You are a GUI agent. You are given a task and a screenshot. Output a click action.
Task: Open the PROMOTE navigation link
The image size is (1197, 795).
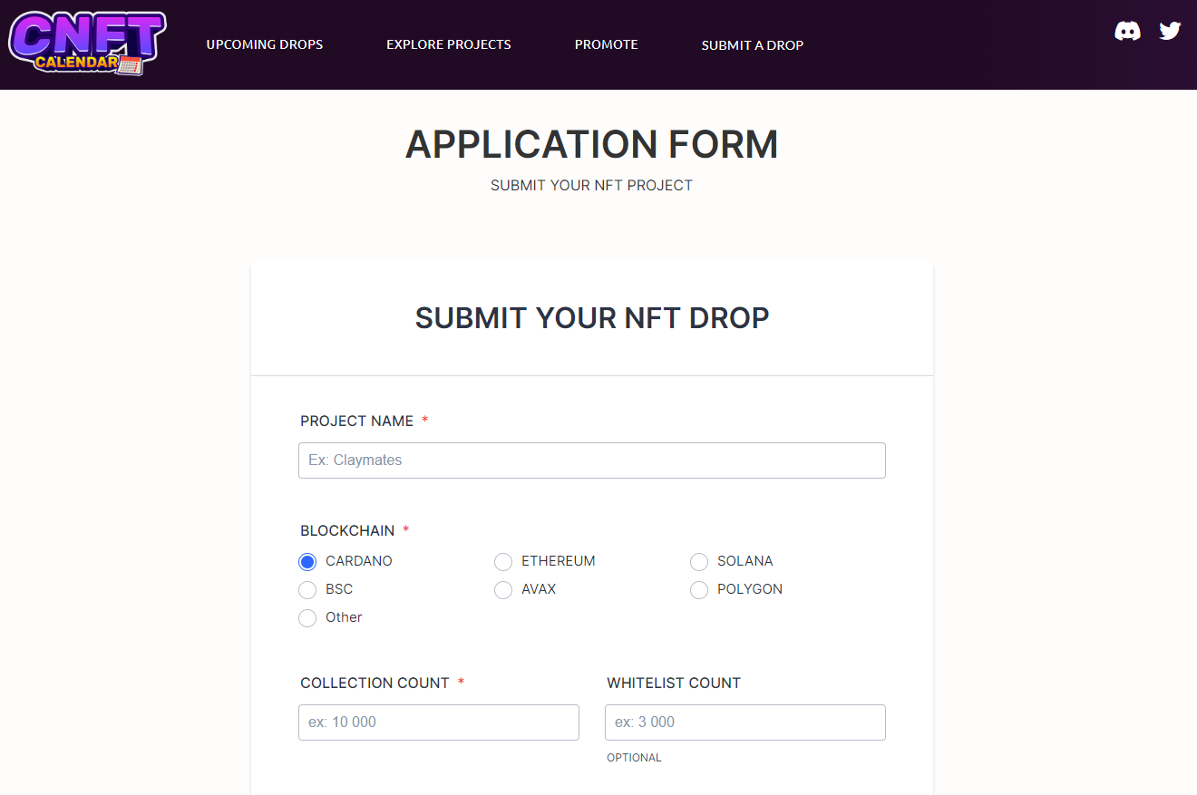click(x=607, y=44)
